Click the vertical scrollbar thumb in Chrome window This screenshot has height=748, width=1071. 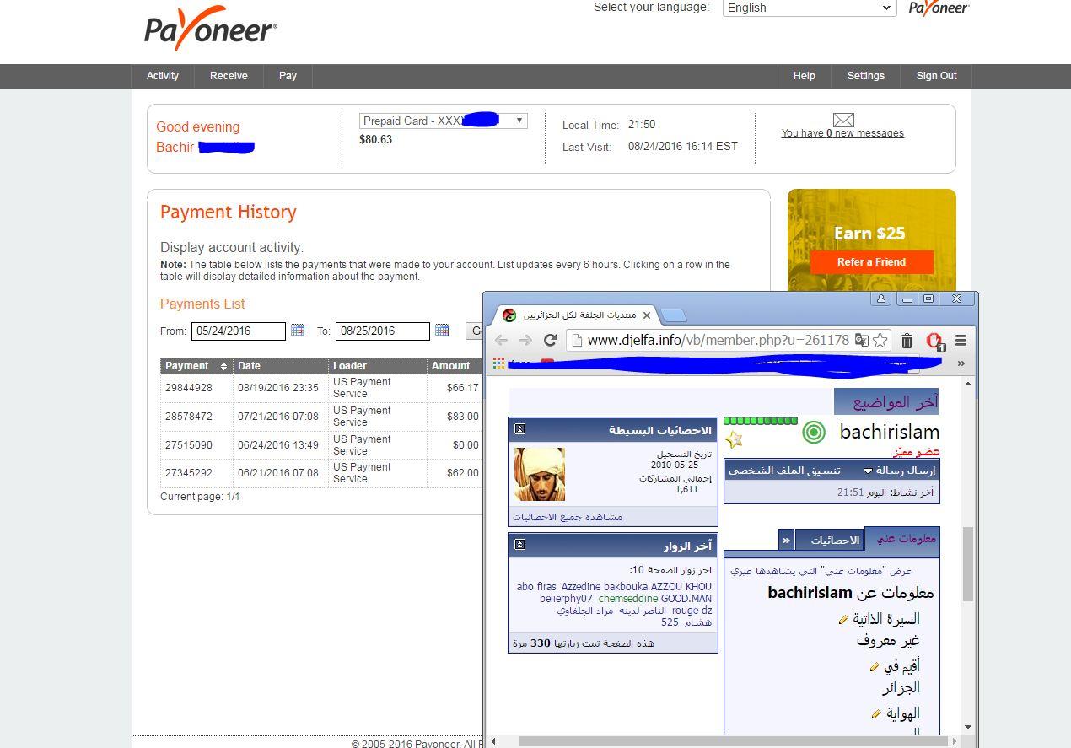point(968,565)
